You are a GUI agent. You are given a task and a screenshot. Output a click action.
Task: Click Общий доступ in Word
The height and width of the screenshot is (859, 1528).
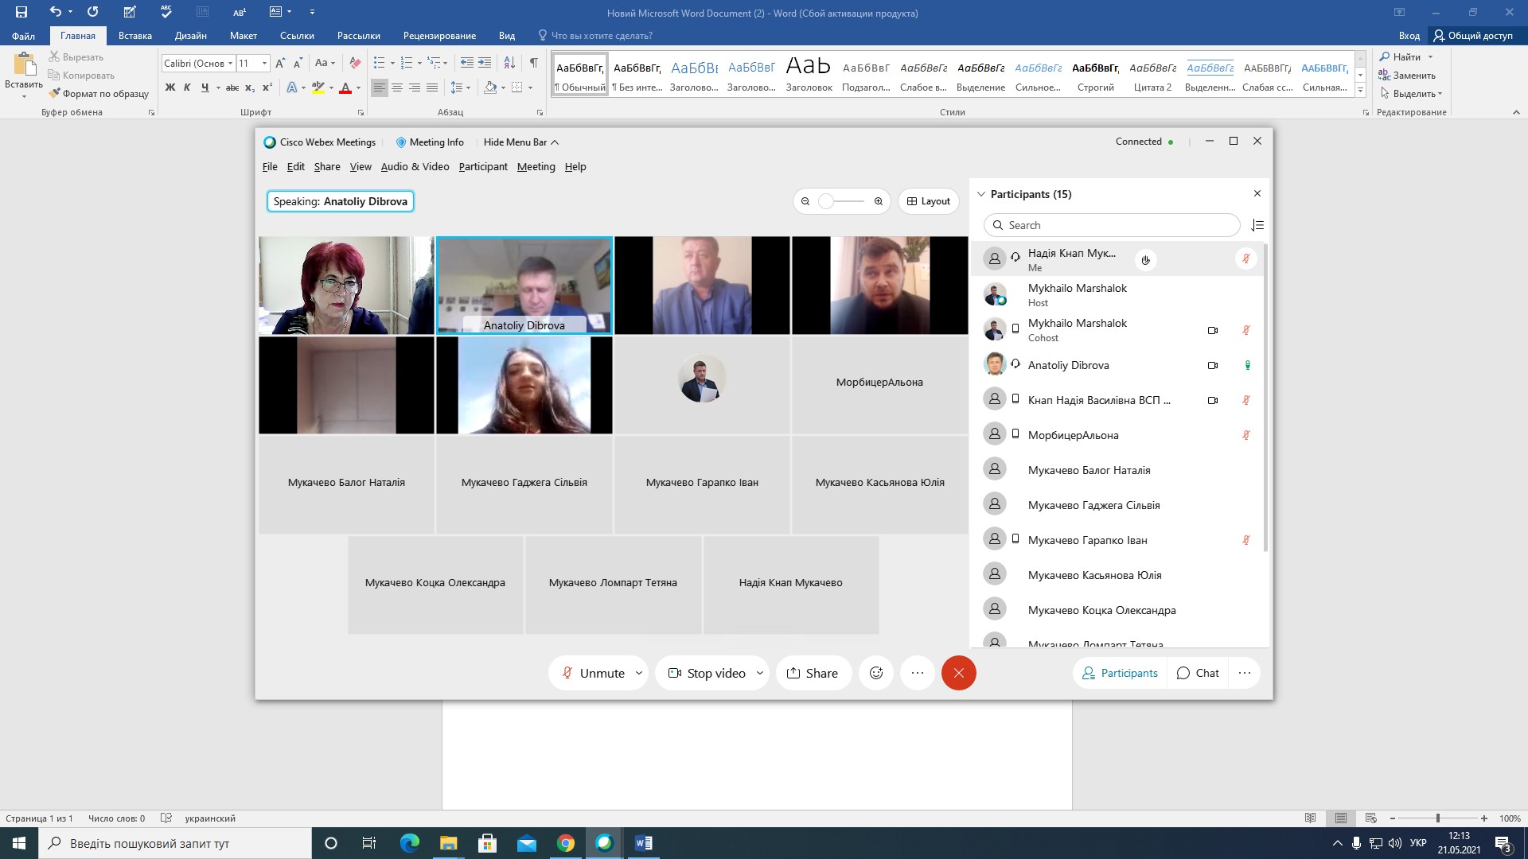click(x=1473, y=35)
